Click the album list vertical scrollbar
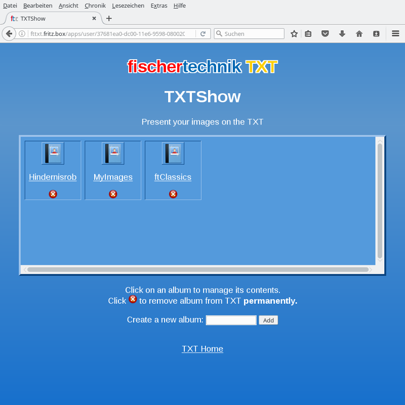 [380, 201]
